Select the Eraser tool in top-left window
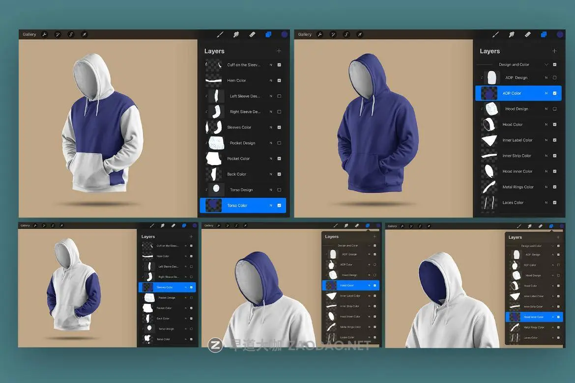The image size is (575, 383). [x=252, y=34]
